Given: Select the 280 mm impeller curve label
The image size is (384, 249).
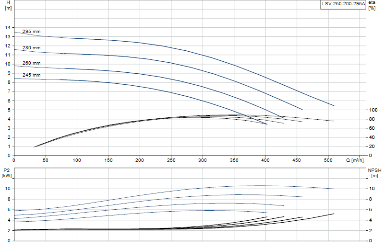Looking at the screenshot, I should [31, 48].
